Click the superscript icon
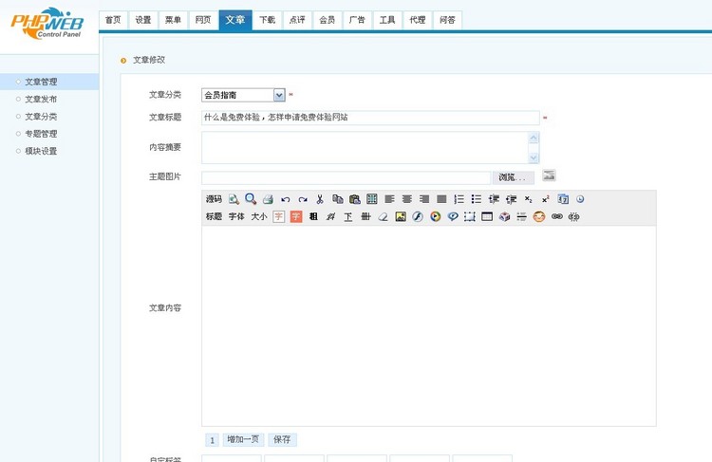Viewport: 712px width, 462px height. 545,199
